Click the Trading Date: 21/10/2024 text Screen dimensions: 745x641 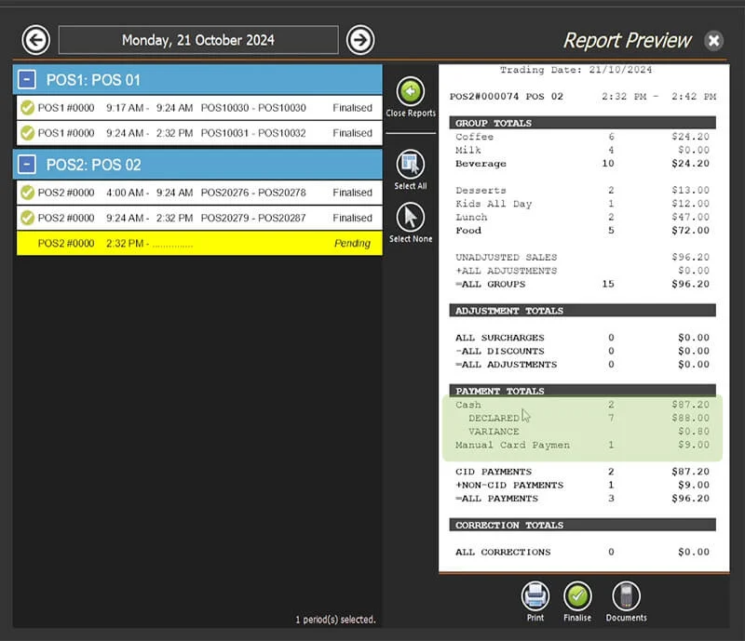pyautogui.click(x=576, y=70)
